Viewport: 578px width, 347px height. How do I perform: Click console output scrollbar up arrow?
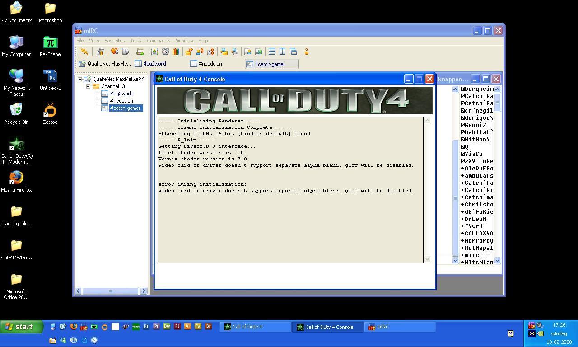428,120
